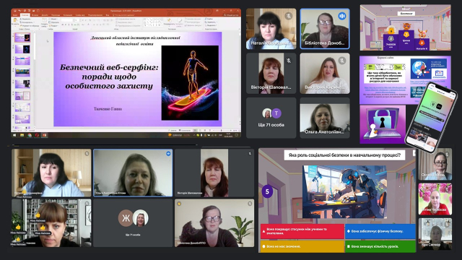This screenshot has width=462, height=260.
Task: Click the Ольга Анатоліївна video tile
Action: (x=325, y=118)
